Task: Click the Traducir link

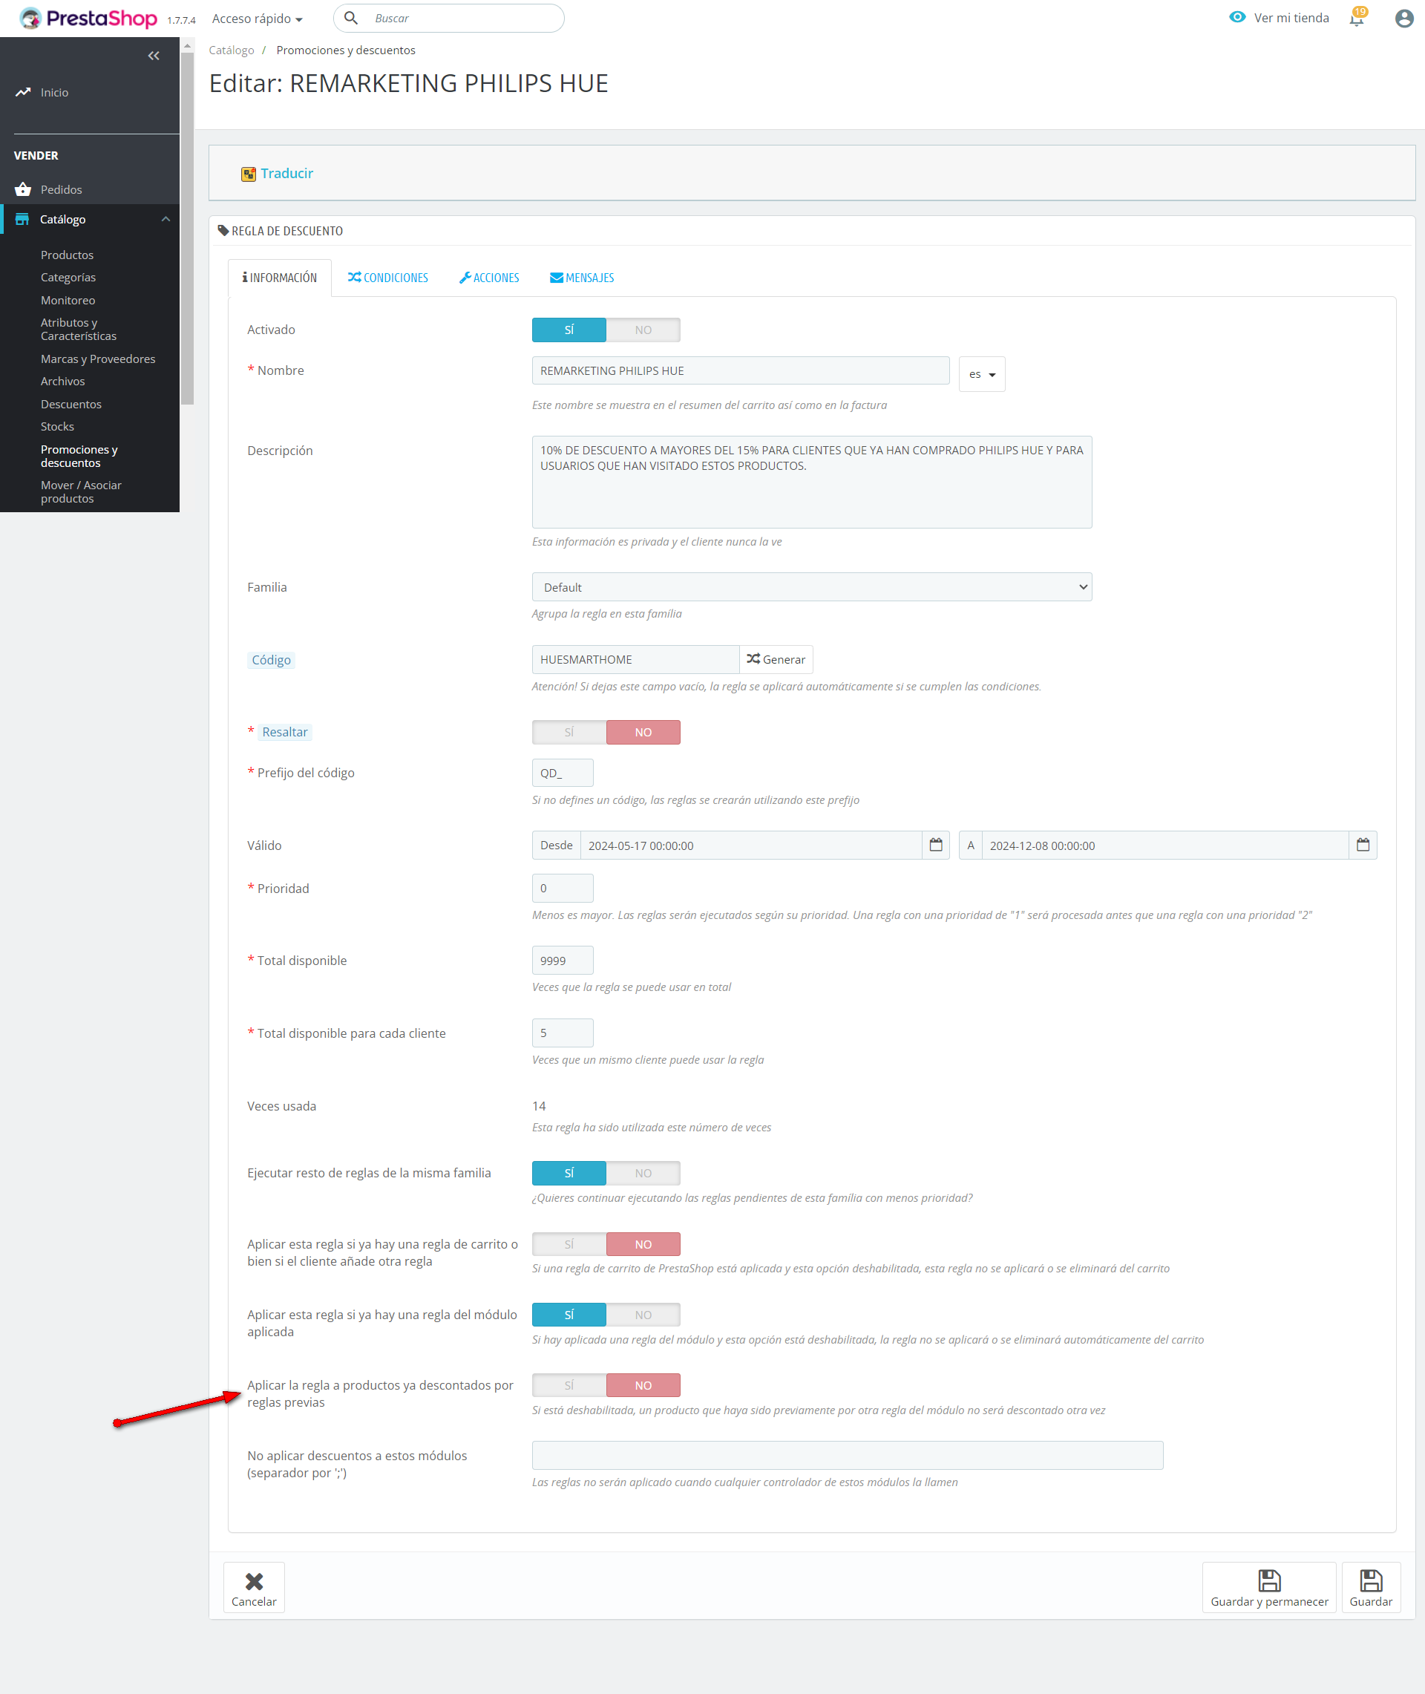Action: 286,174
